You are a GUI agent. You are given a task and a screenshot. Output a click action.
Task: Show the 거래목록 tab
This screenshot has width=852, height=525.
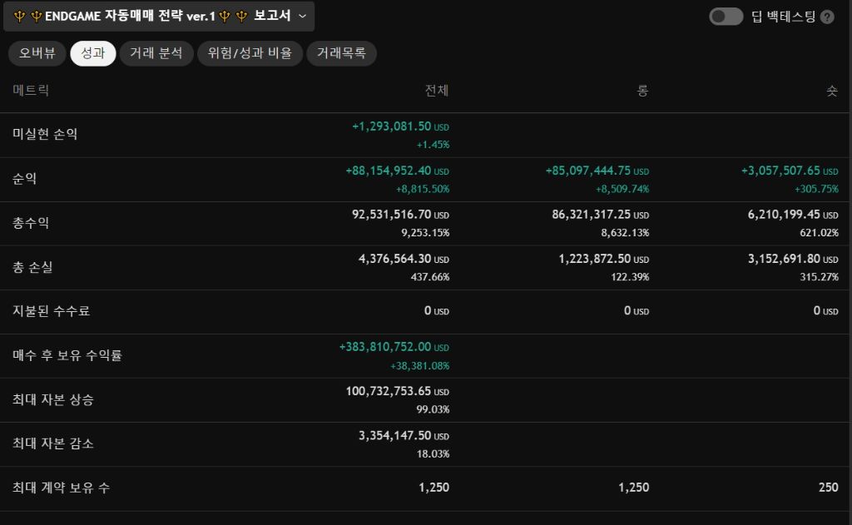click(x=341, y=53)
